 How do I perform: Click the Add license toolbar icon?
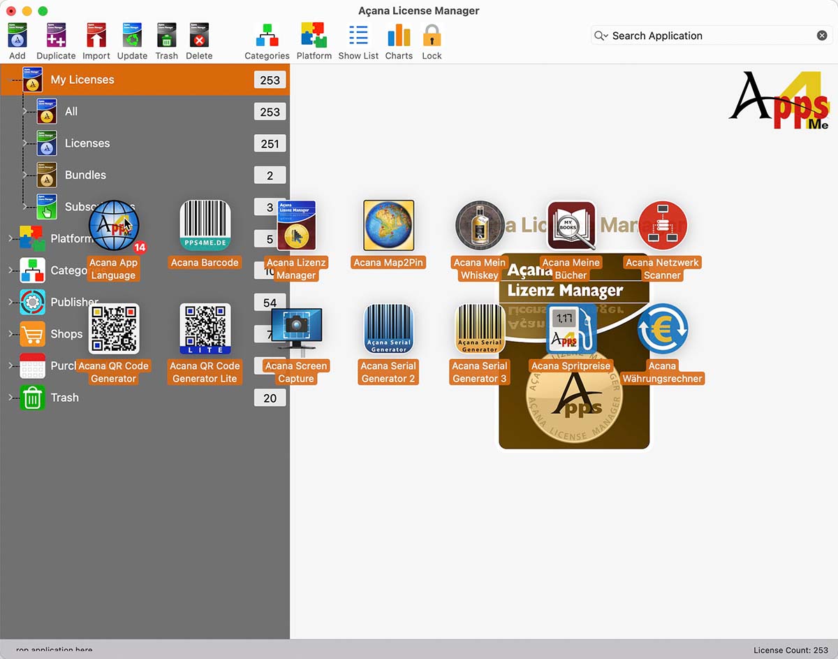click(x=17, y=35)
